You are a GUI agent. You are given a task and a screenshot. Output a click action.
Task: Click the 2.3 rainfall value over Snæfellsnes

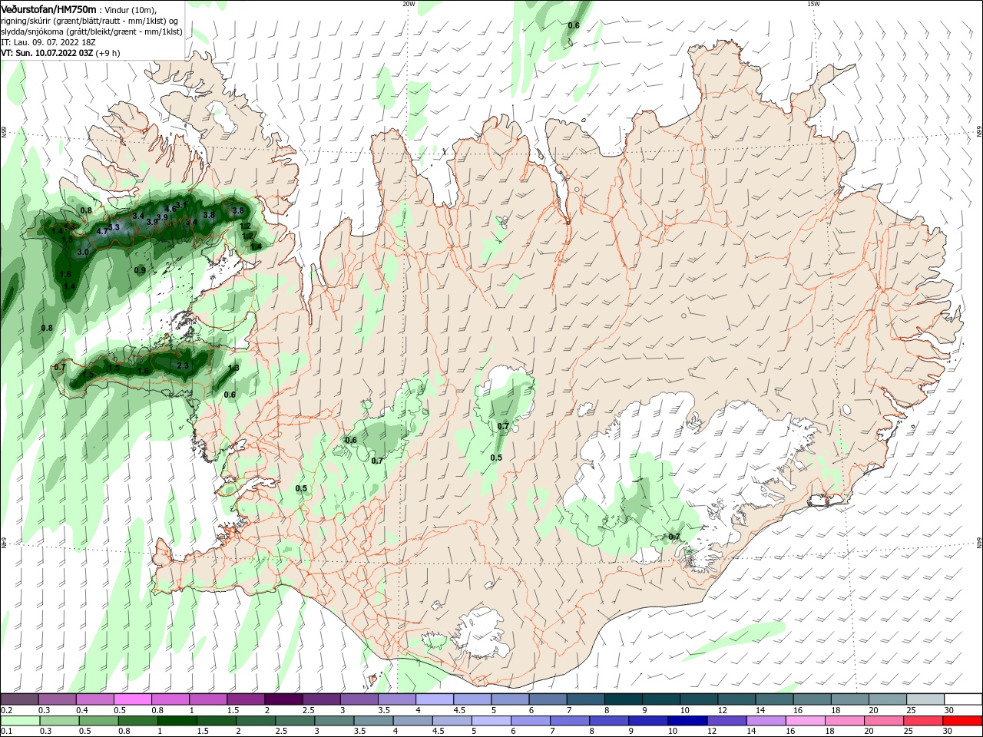[183, 365]
